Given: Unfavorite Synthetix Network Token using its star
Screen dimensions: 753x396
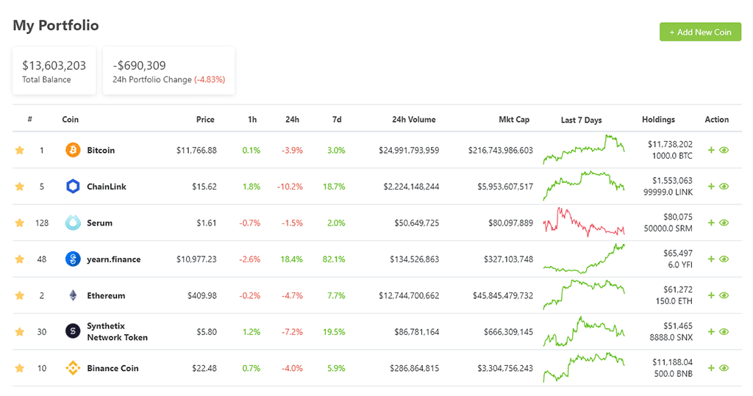Looking at the screenshot, I should point(20,331).
